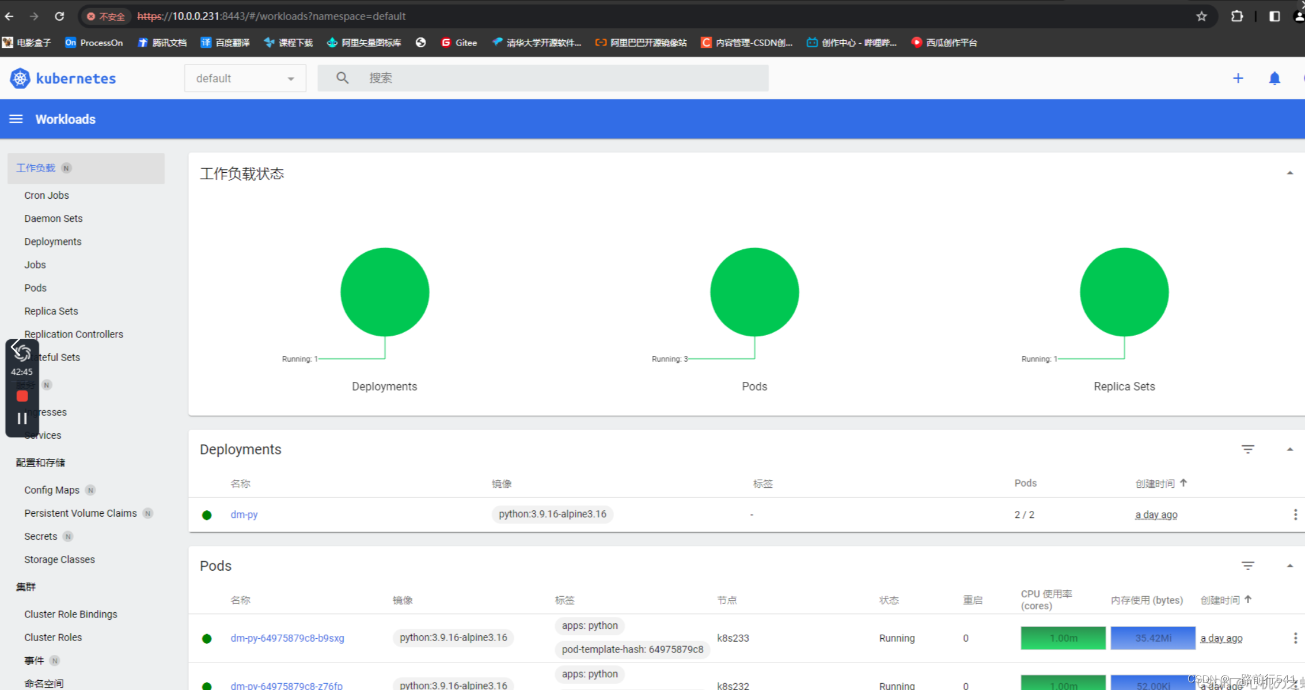Collapse the 工作负载状态 card

(x=1289, y=173)
